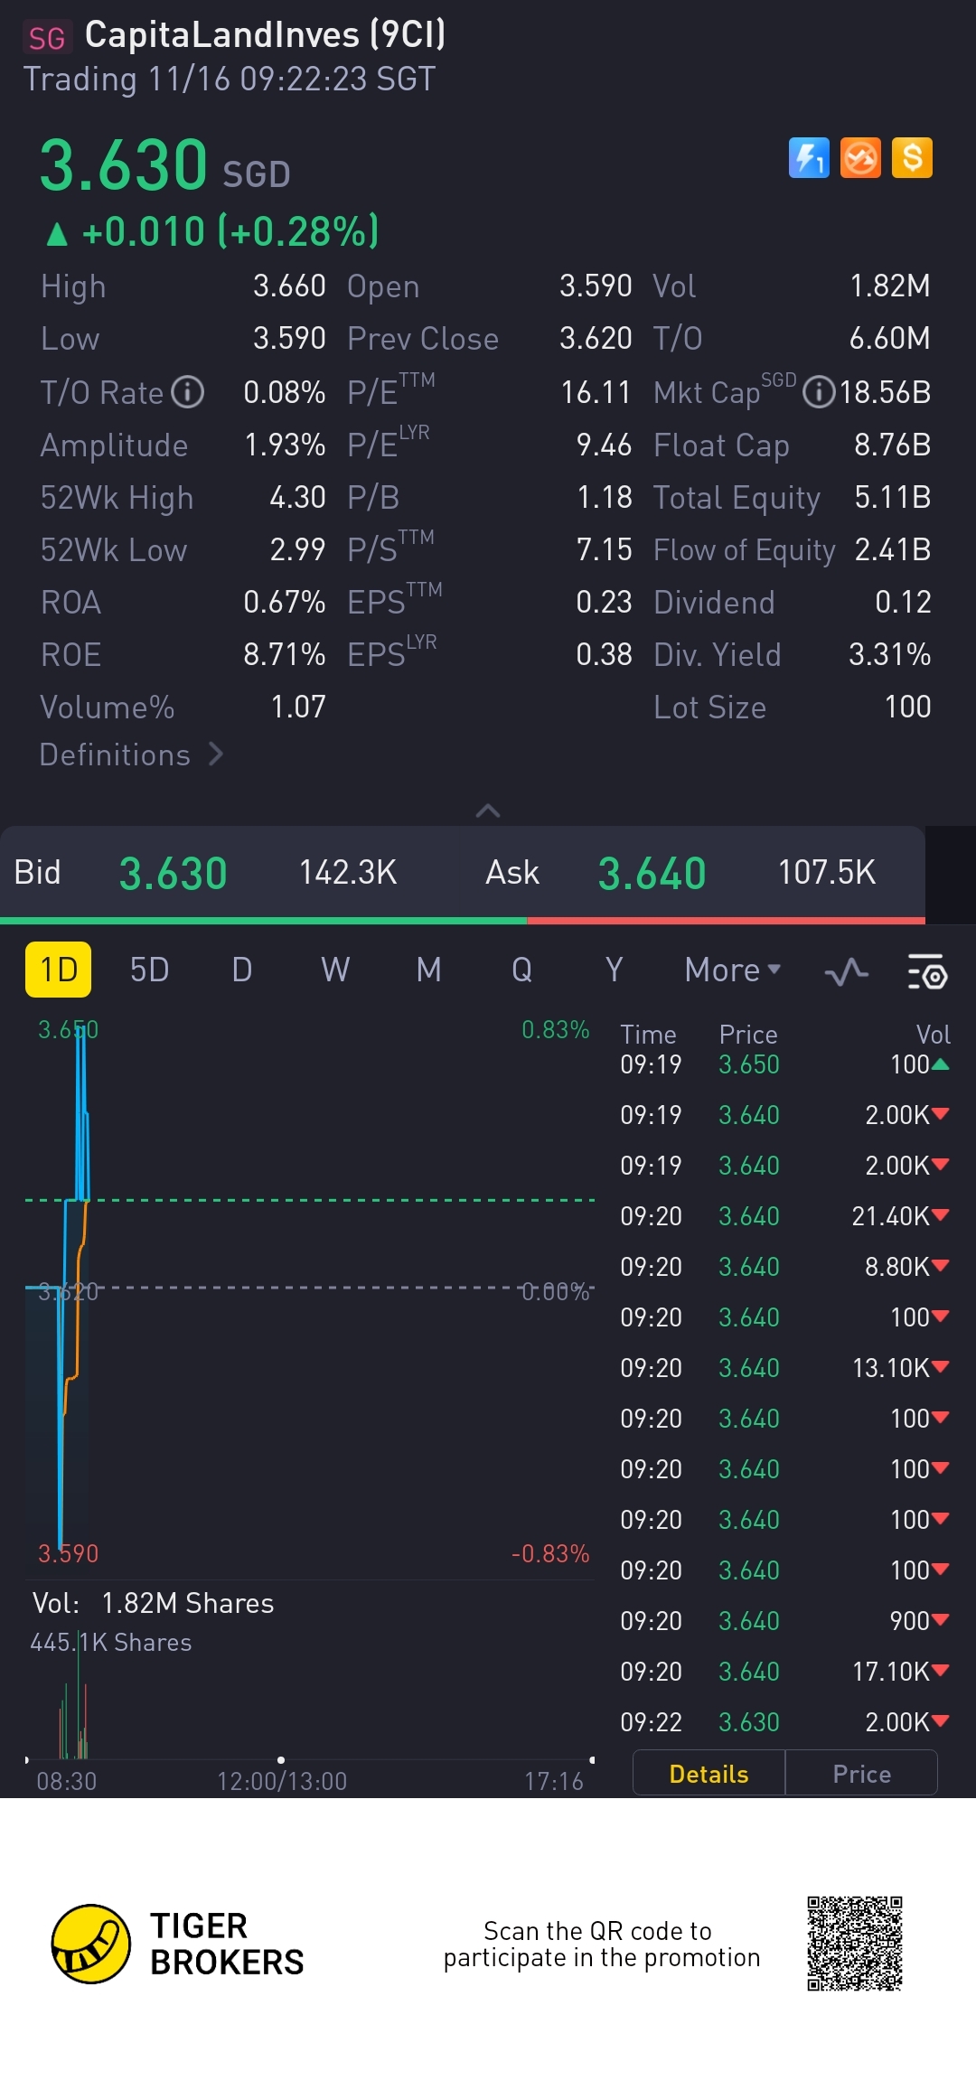Switch to the 5D chart tab
Image resolution: width=976 pixels, height=2090 pixels.
[150, 970]
